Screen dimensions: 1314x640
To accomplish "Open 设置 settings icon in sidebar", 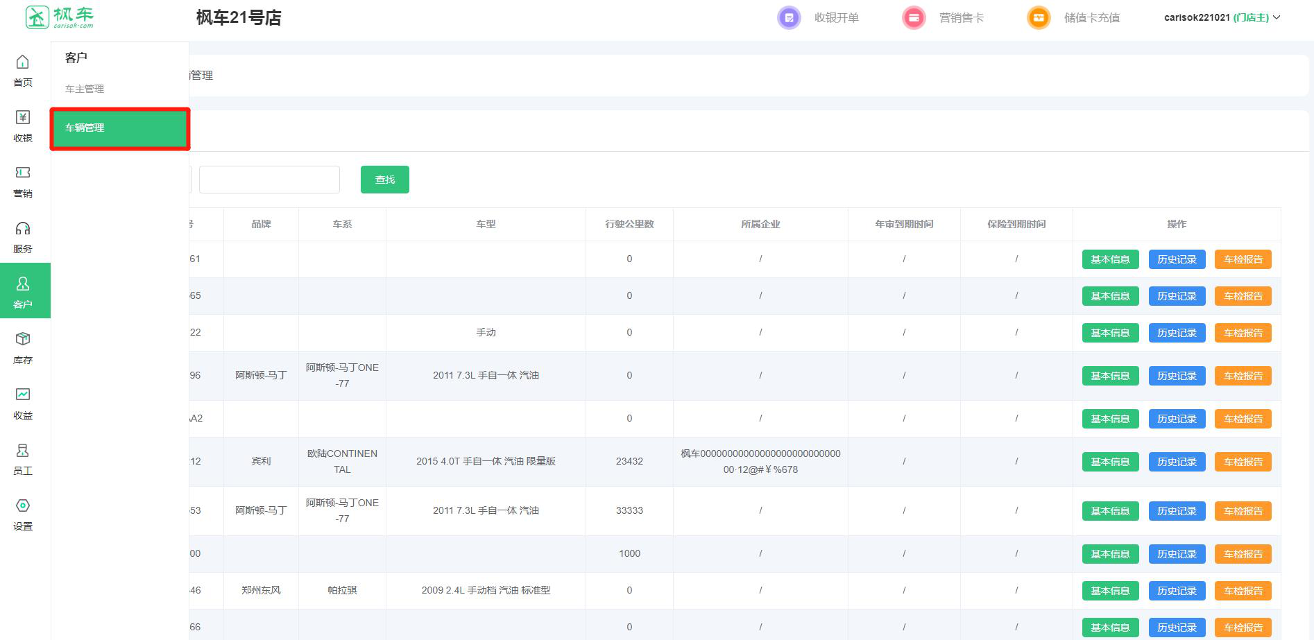I will (x=23, y=505).
